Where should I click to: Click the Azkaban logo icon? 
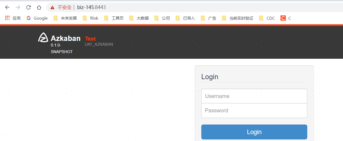[43, 37]
